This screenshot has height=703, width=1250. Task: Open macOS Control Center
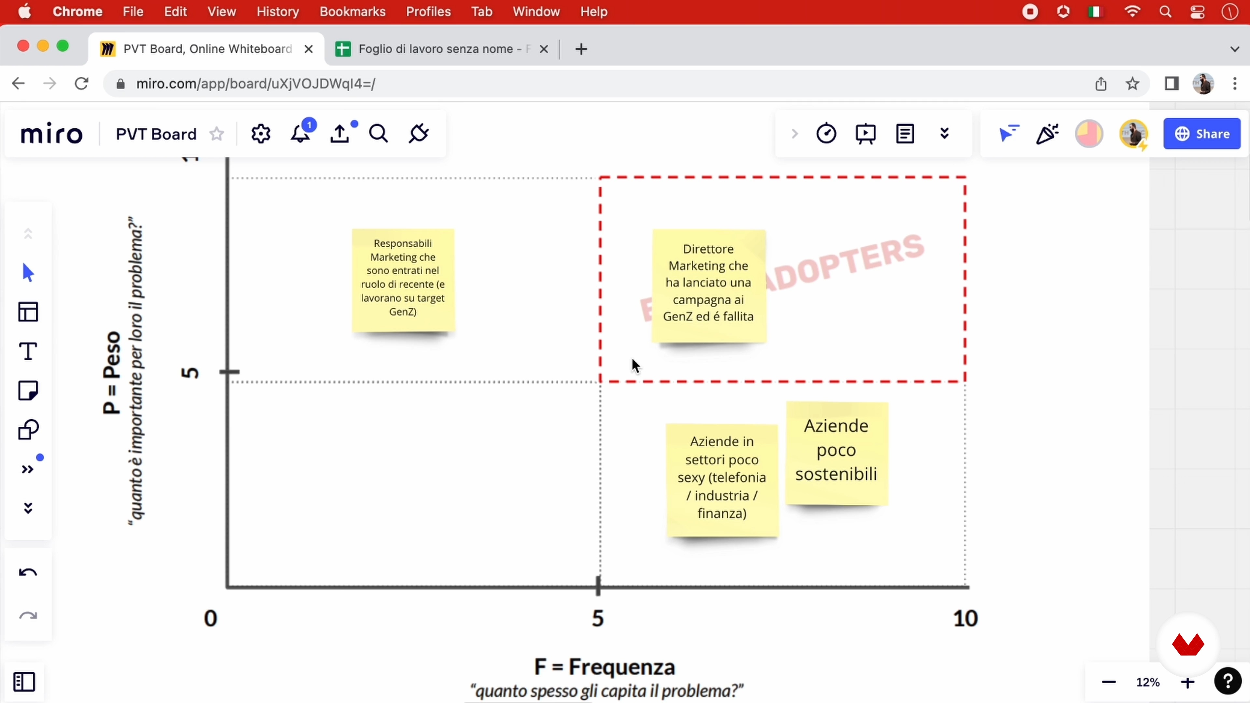pos(1197,12)
